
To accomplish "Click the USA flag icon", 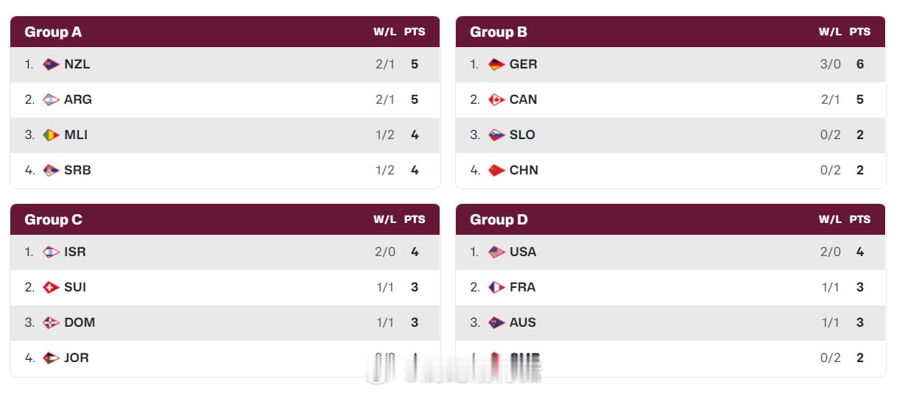I will (496, 252).
